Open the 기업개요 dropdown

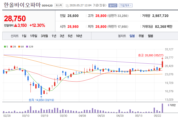coord(125,5)
